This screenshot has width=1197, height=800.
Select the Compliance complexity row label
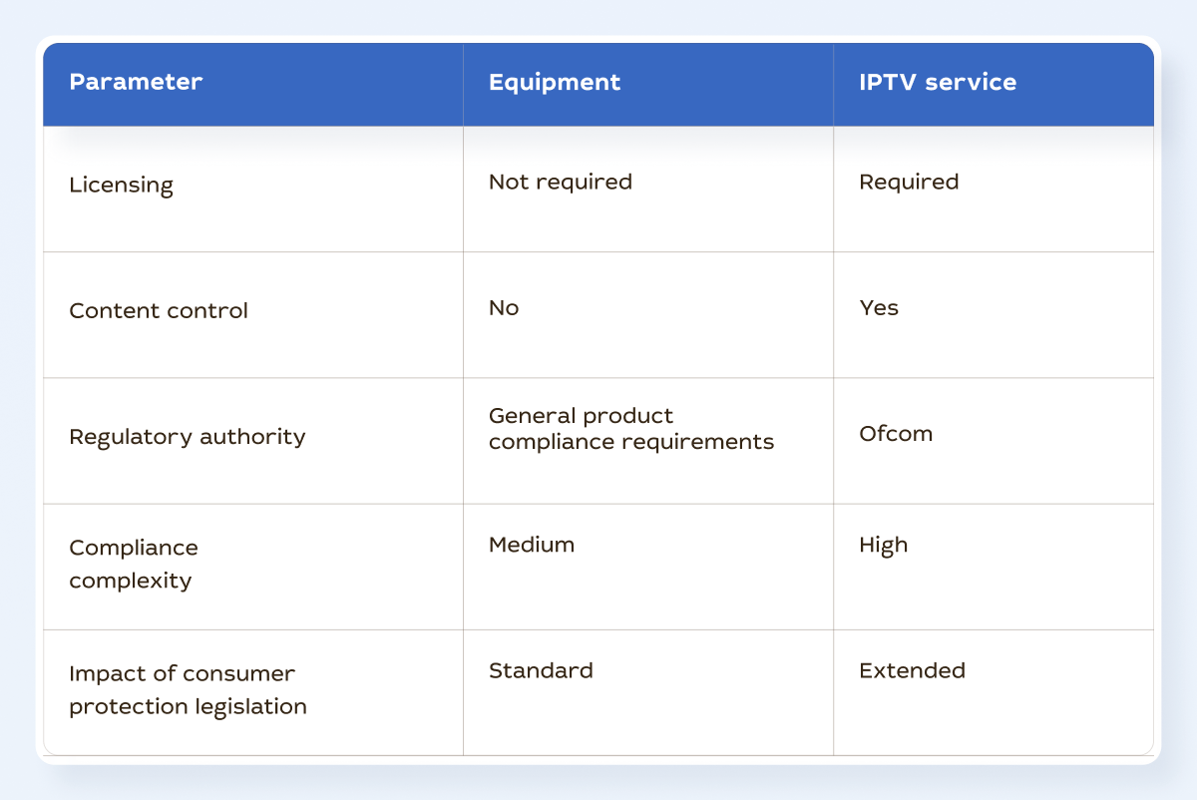[x=134, y=564]
